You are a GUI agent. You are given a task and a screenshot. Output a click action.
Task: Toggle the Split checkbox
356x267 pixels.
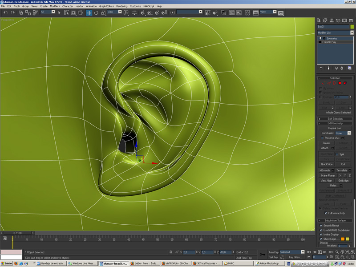click(337, 154)
